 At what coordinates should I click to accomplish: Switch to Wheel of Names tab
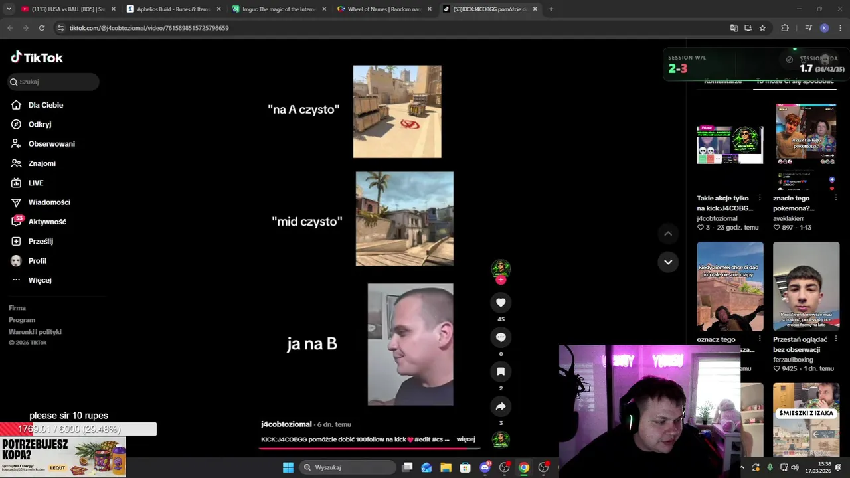point(384,9)
